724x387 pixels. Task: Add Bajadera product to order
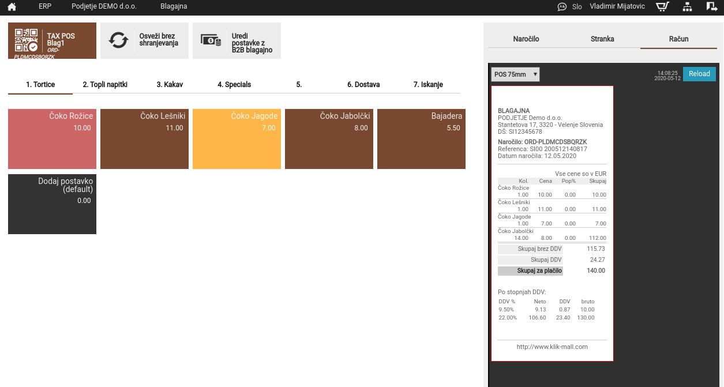pyautogui.click(x=421, y=139)
